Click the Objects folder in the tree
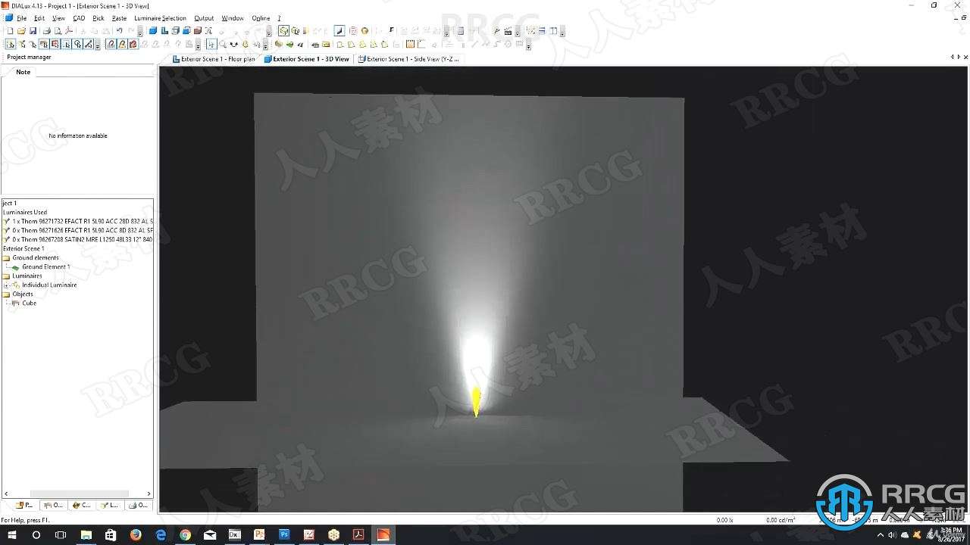 [23, 294]
